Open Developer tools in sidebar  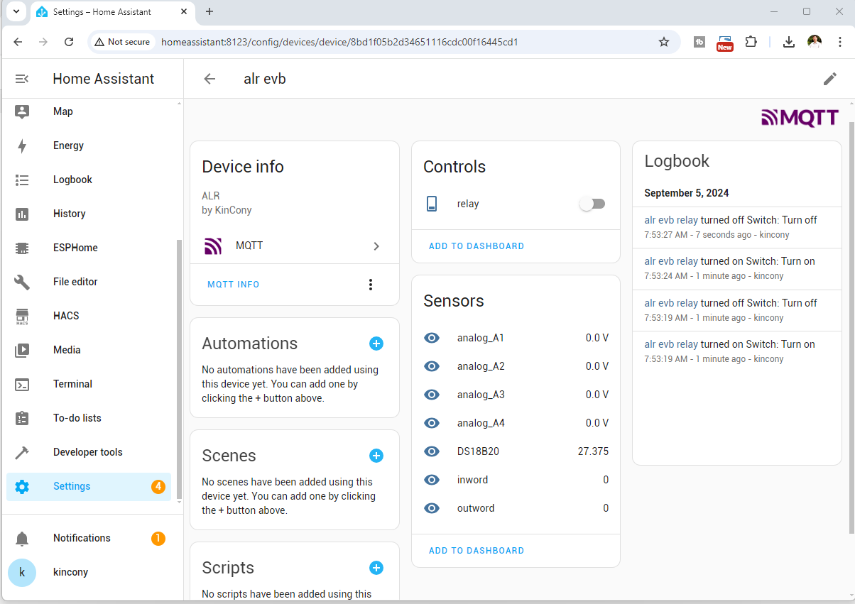coord(87,452)
